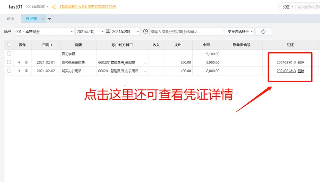Image resolution: width=320 pixels, height=182 pixels.
Task: Open the start period 2021年2期 dropdown
Action: tap(90, 32)
